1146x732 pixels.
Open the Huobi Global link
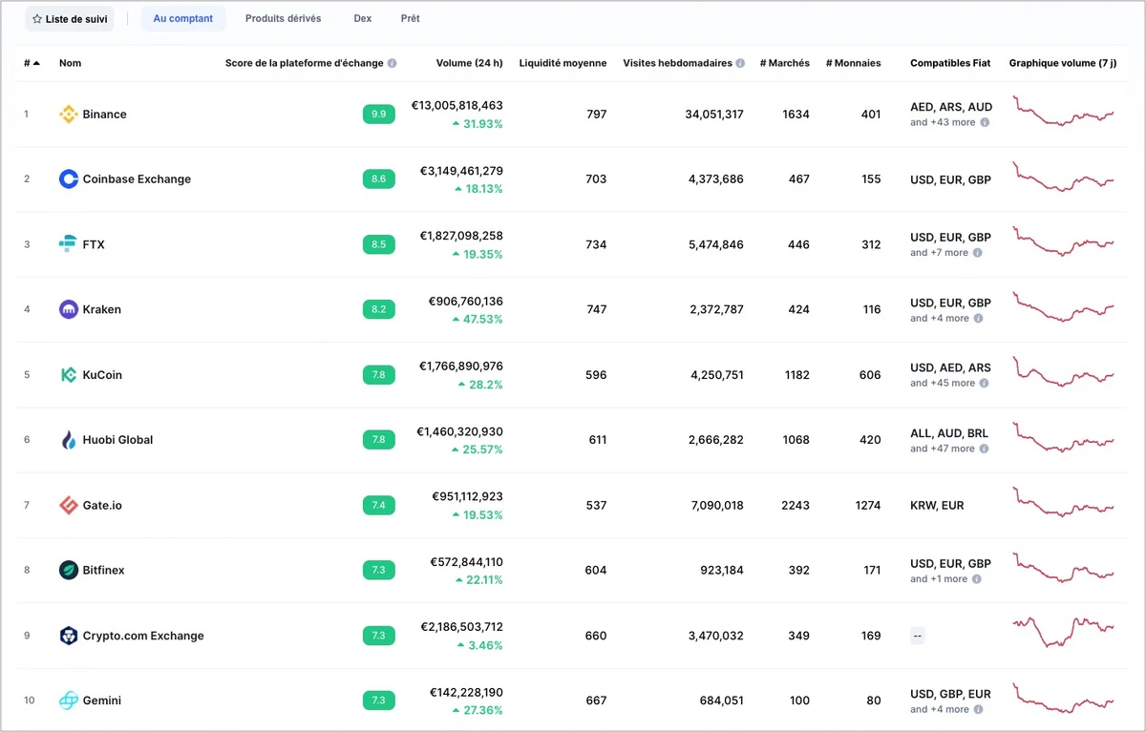coord(117,440)
